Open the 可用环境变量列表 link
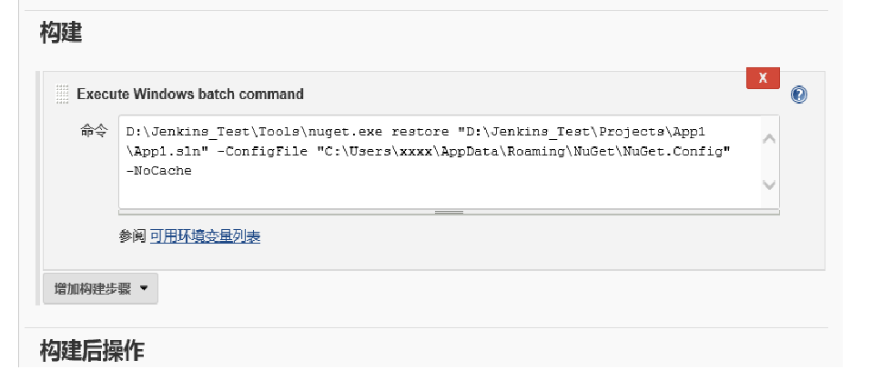The height and width of the screenshot is (380, 881). point(205,236)
